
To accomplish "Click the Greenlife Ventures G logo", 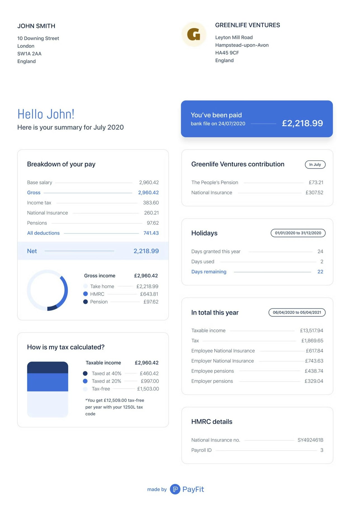I will 194,34.
